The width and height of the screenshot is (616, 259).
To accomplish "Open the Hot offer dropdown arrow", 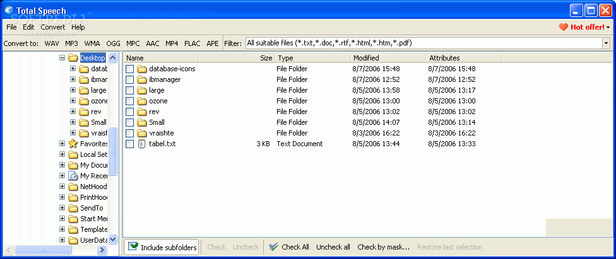I will 608,28.
